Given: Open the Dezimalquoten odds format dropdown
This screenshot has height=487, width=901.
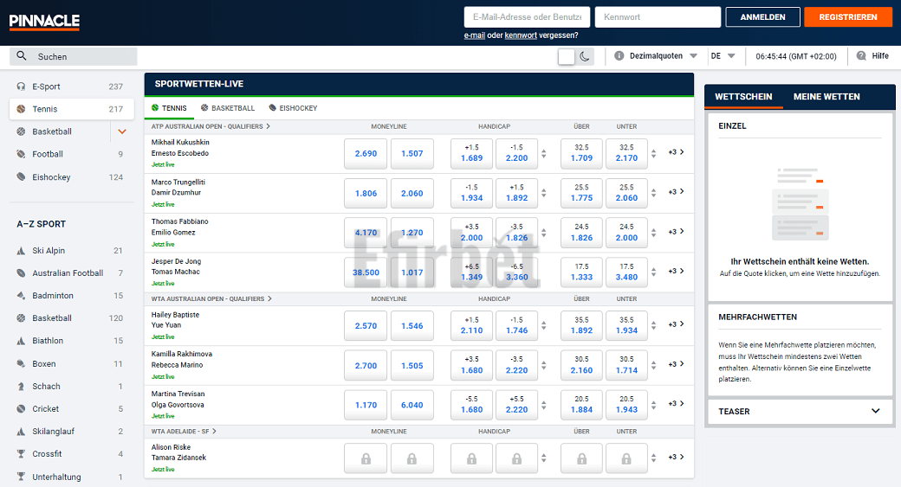Looking at the screenshot, I should [663, 55].
